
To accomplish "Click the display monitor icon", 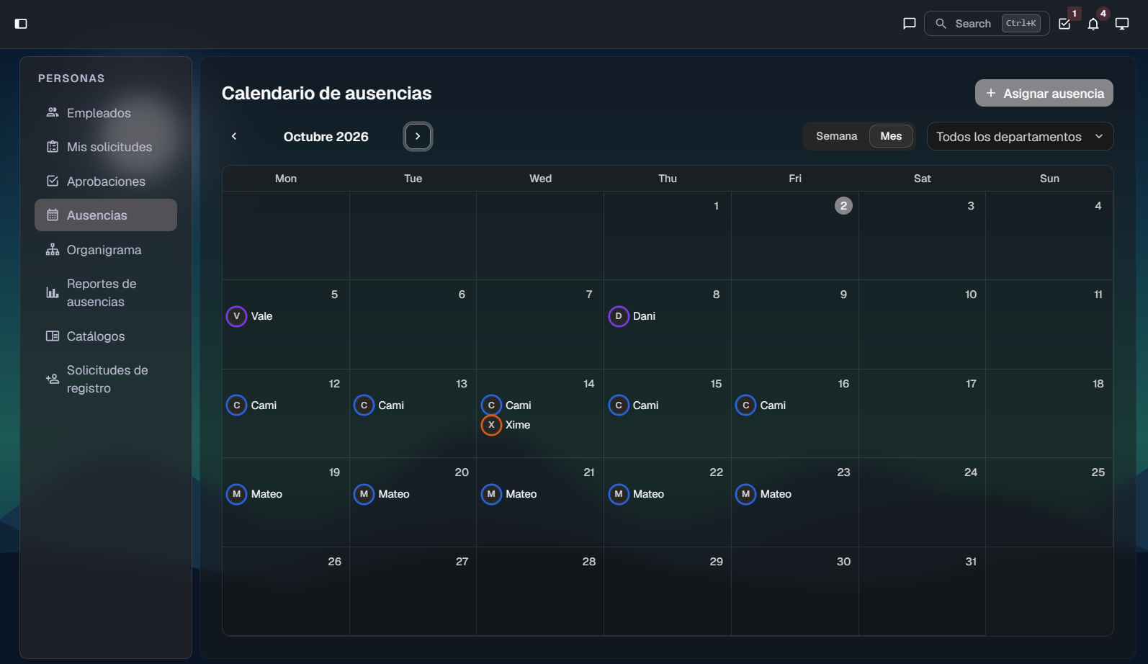I will [1122, 24].
